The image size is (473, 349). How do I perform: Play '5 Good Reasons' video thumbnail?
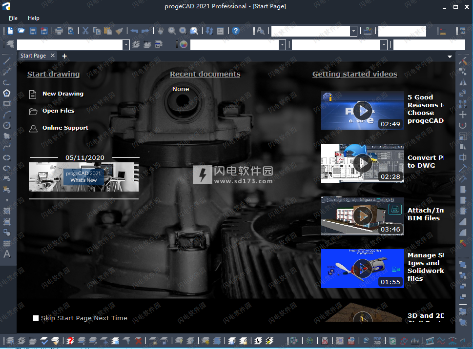click(x=363, y=111)
